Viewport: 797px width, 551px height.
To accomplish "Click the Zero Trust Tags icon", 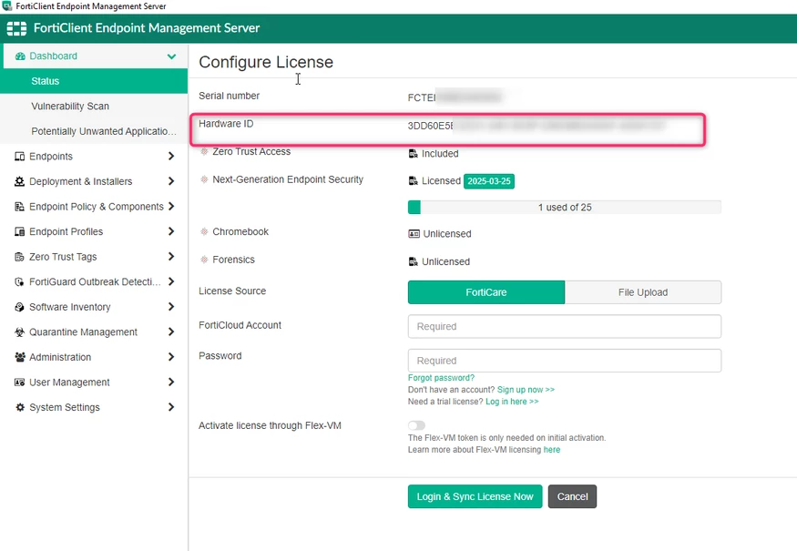I will (x=19, y=257).
